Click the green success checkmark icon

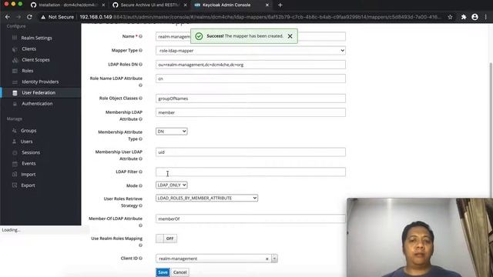[199, 36]
